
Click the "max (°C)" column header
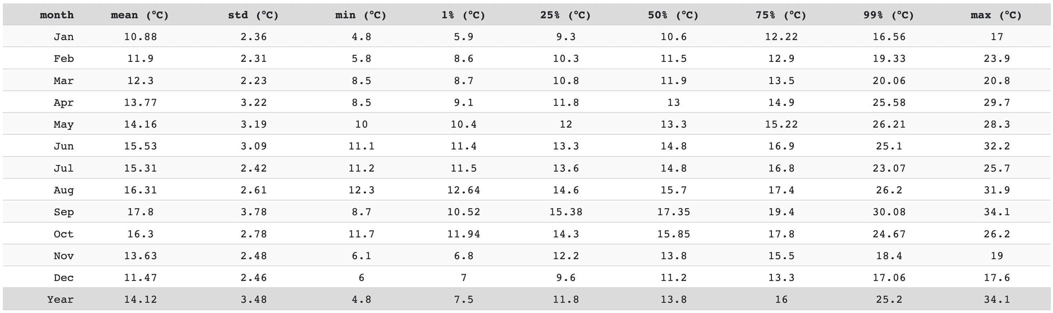tap(996, 15)
